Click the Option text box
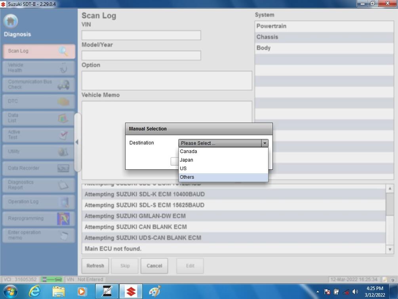Screen dimensions: 398x299 click(167, 80)
